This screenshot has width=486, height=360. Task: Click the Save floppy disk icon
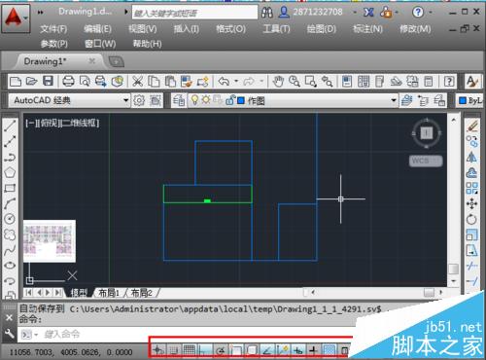click(x=48, y=81)
